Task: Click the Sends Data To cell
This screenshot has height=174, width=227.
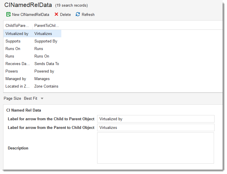Action: tap(47, 64)
